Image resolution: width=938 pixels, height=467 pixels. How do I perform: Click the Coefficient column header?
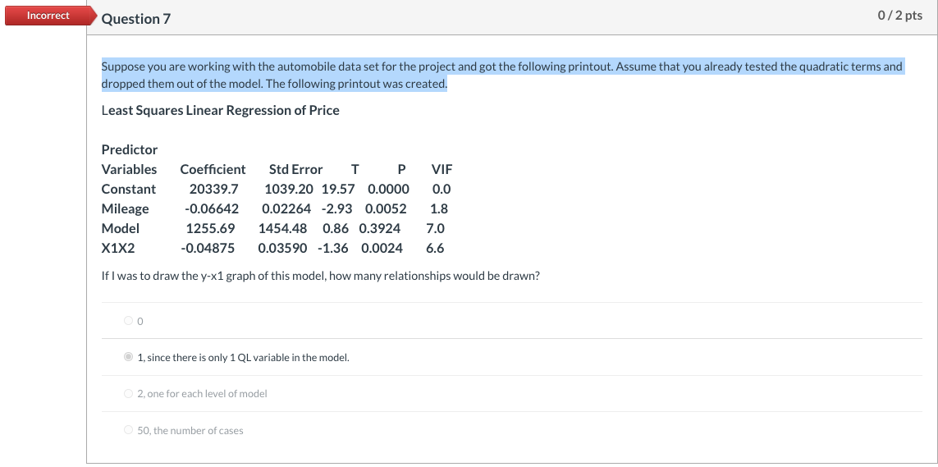[213, 169]
